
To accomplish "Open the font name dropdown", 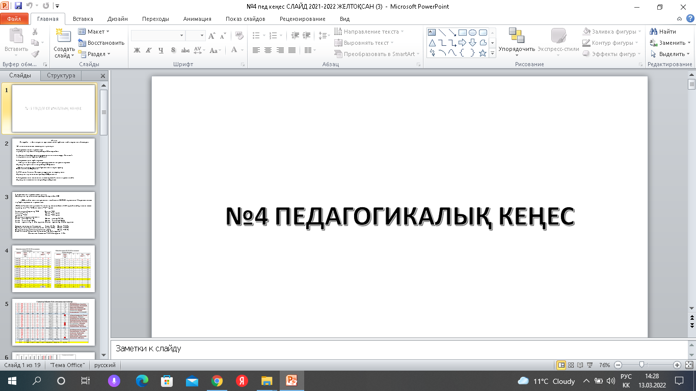I will coord(181,36).
